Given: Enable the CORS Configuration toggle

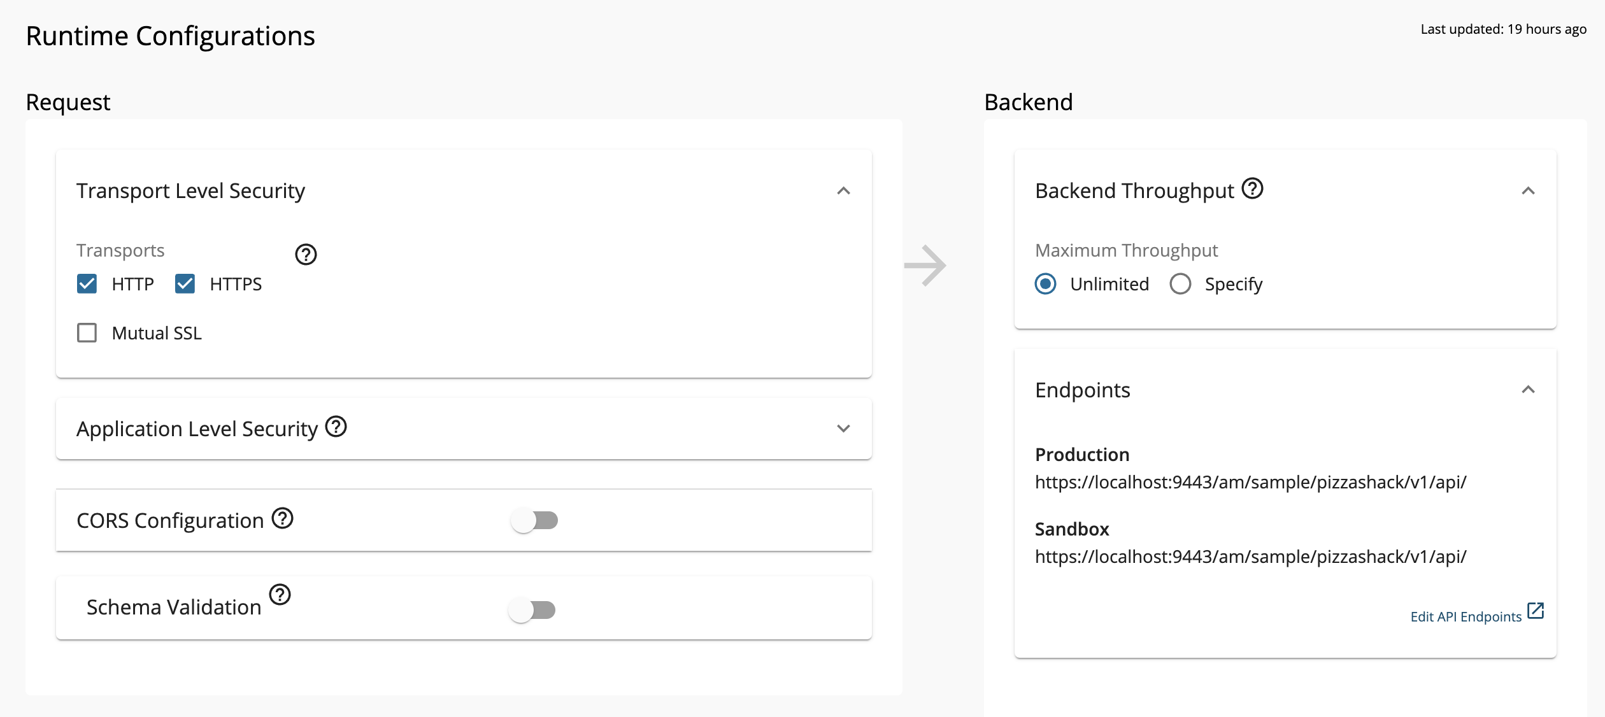Looking at the screenshot, I should pos(535,520).
